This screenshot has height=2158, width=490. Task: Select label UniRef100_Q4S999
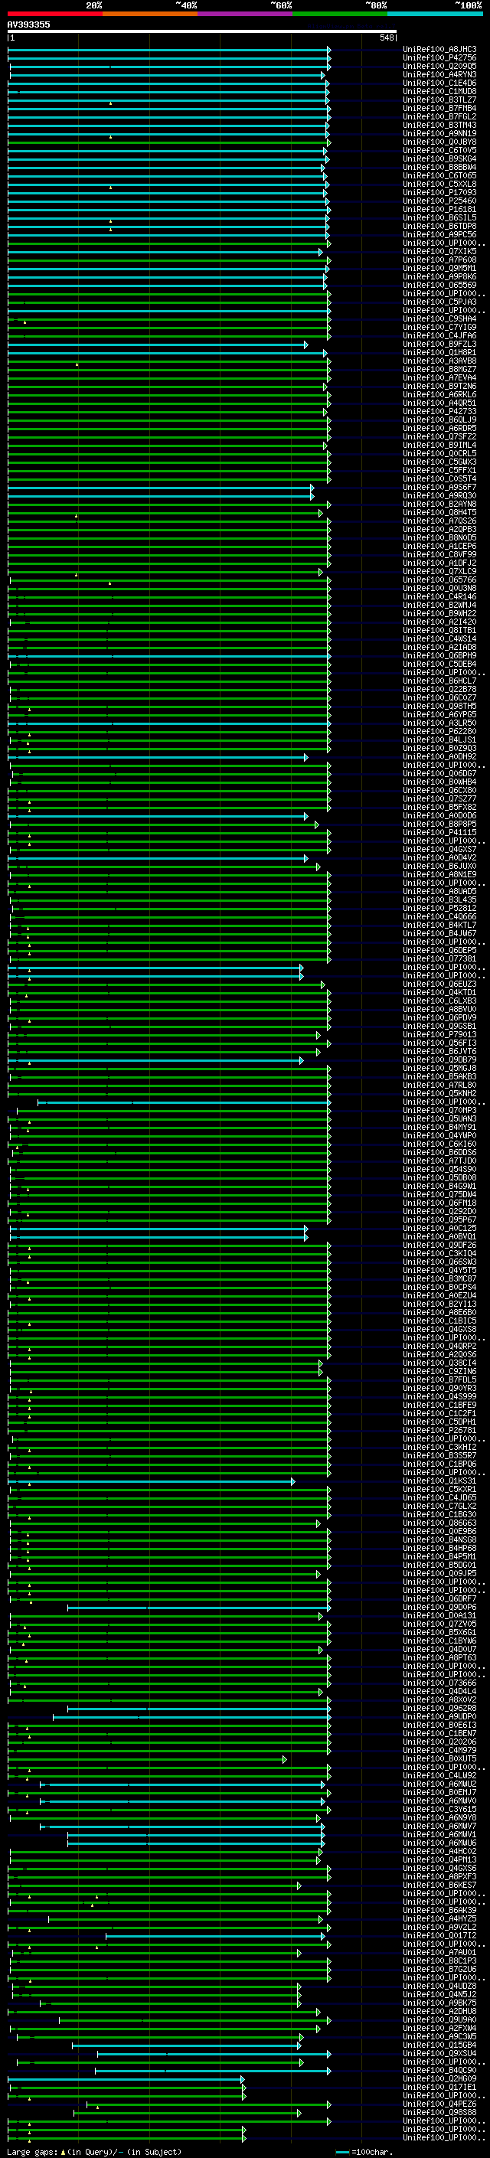point(439,1396)
